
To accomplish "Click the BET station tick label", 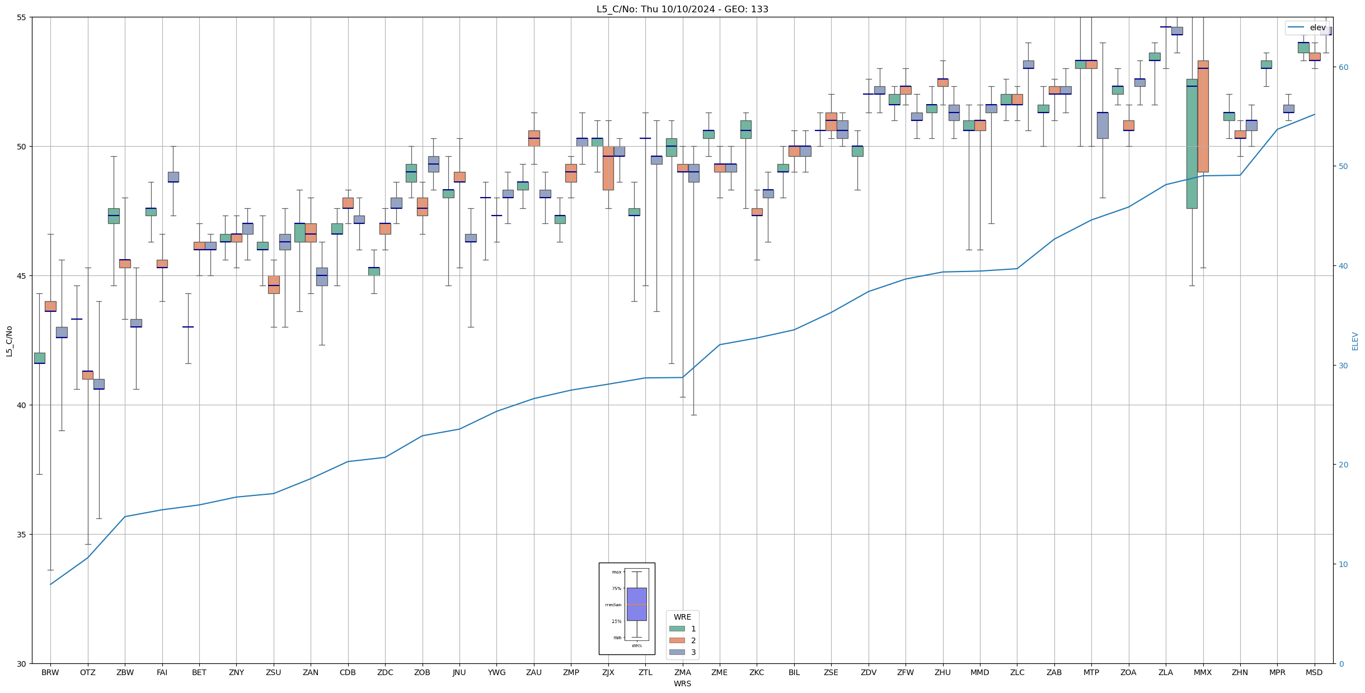I will point(199,672).
